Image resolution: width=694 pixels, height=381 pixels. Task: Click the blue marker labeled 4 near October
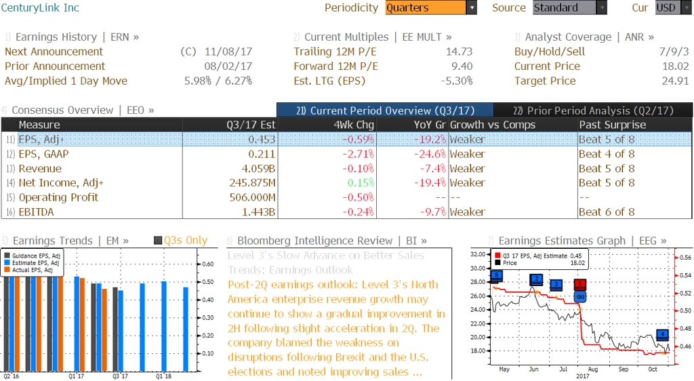click(x=662, y=334)
